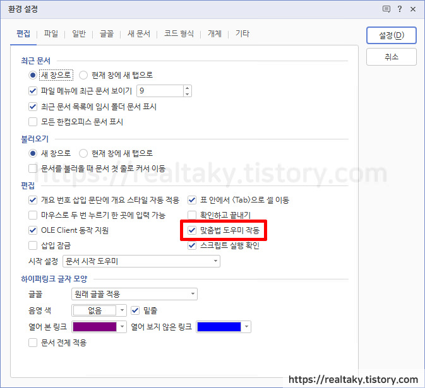Increase the recent document count
The width and height of the screenshot is (425, 388).
[188, 88]
